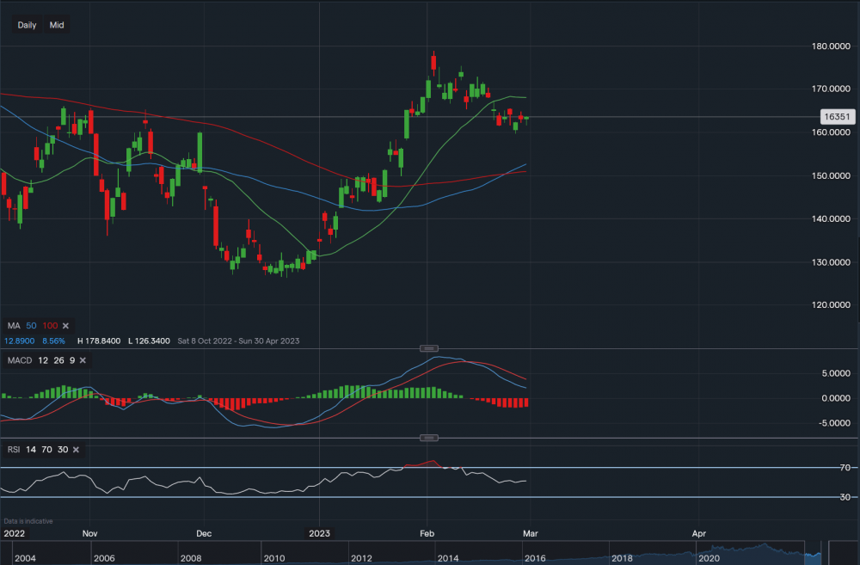Close the RSI indicator panel
860x565 pixels.
[76, 450]
